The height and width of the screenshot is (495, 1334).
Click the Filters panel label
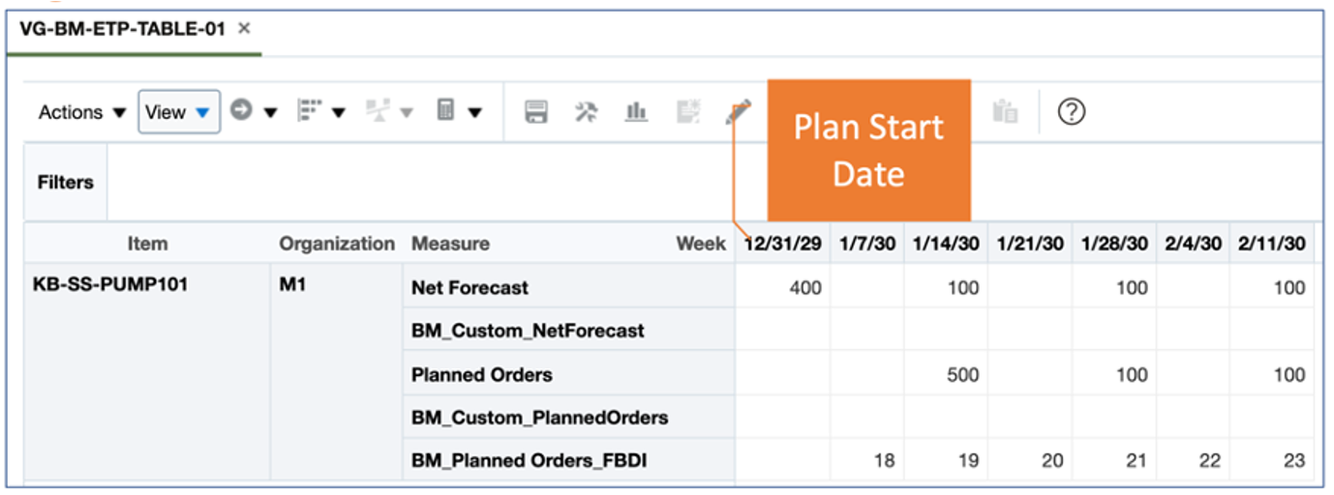point(66,182)
